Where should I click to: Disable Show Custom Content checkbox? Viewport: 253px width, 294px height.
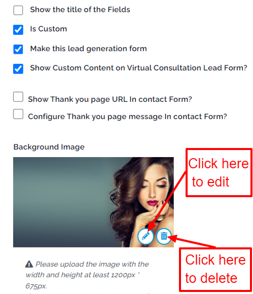(x=18, y=69)
